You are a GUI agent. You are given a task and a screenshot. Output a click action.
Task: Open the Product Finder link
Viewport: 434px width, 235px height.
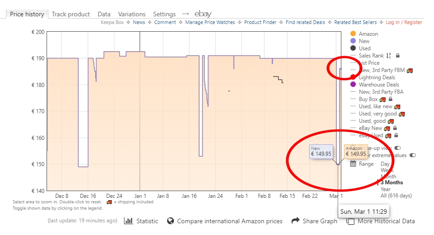click(259, 22)
